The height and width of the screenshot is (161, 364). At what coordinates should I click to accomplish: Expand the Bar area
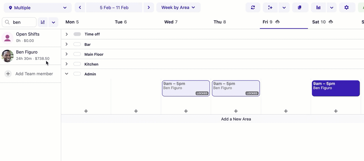point(67,44)
